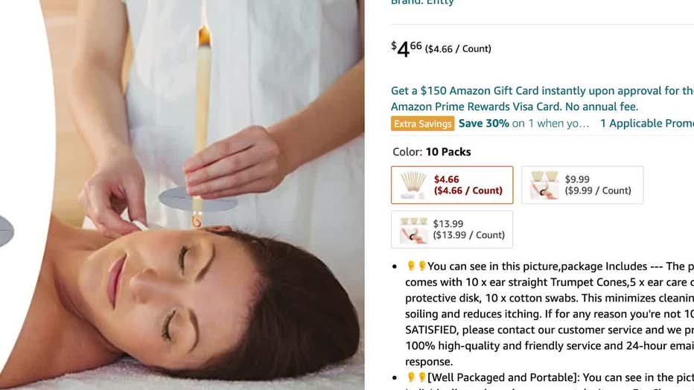Screen dimensions: 694x390
Task: Click bulb emoji beside Well Packaged bullet
Action: pos(411,377)
